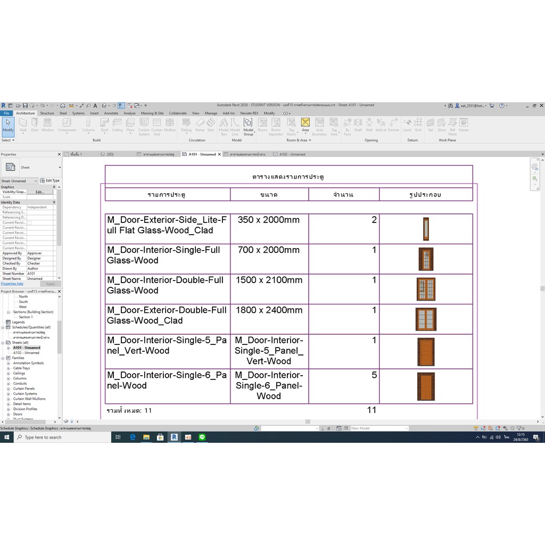Open the Sheet: Unnamed dropdown
The image size is (545, 545).
click(x=19, y=181)
